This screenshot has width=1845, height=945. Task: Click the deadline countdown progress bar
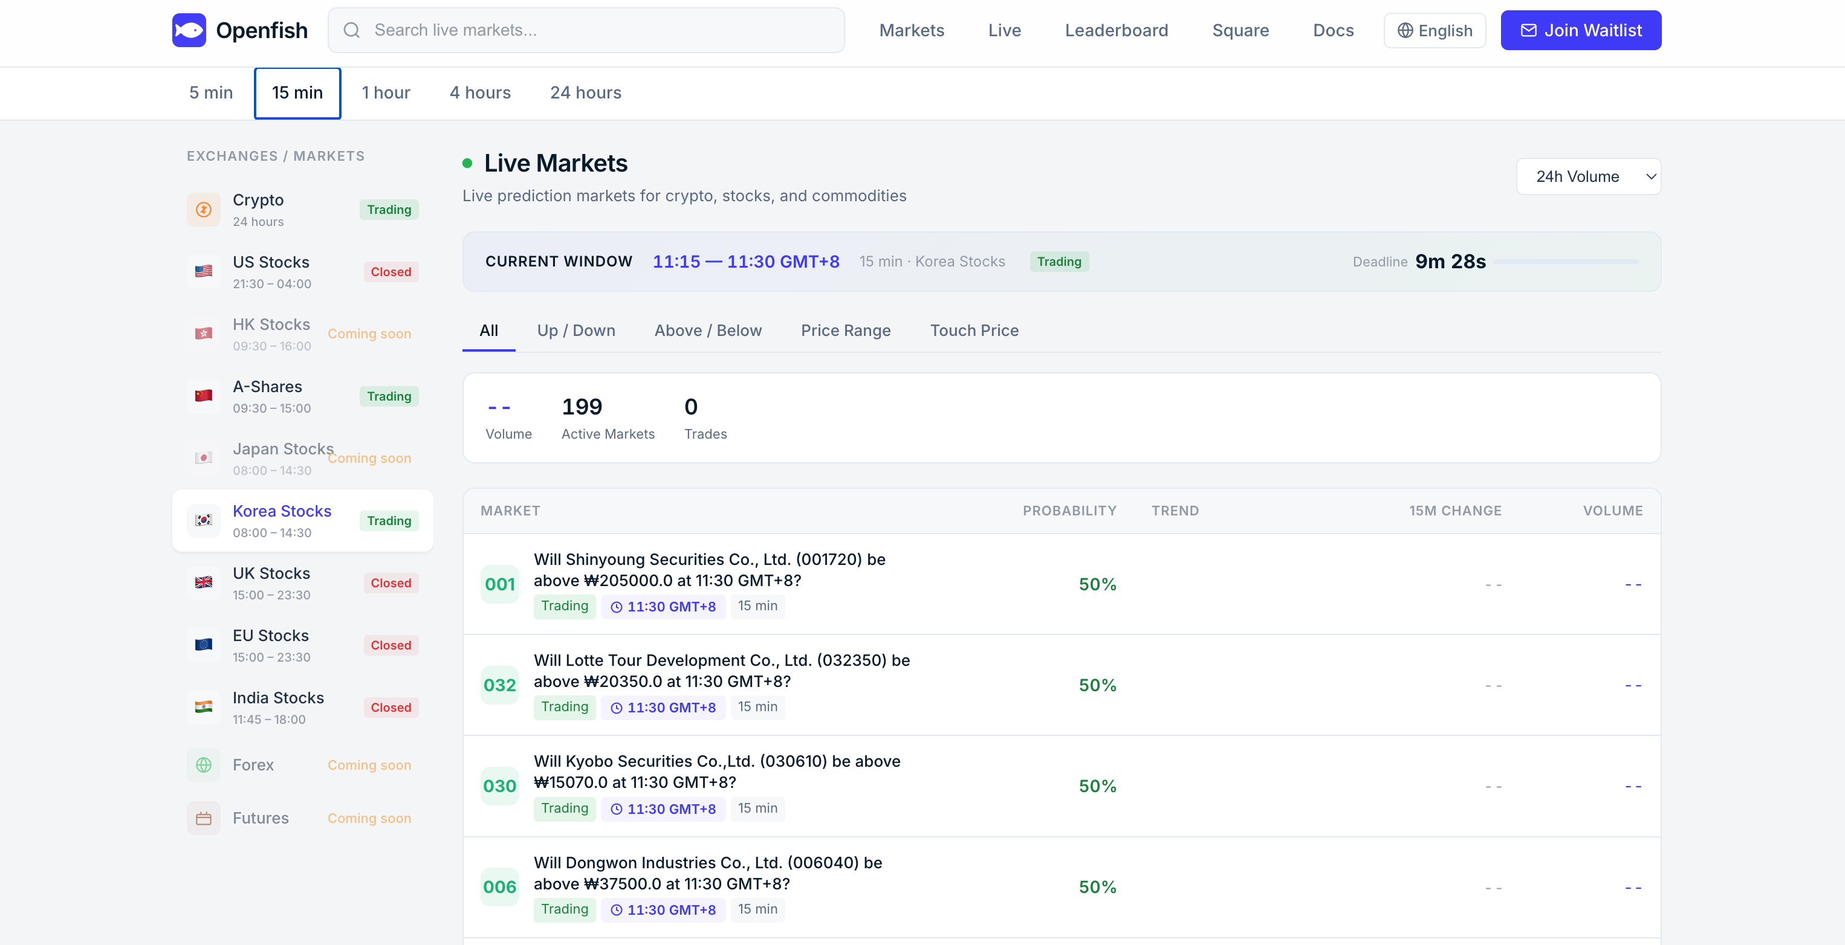(x=1566, y=262)
